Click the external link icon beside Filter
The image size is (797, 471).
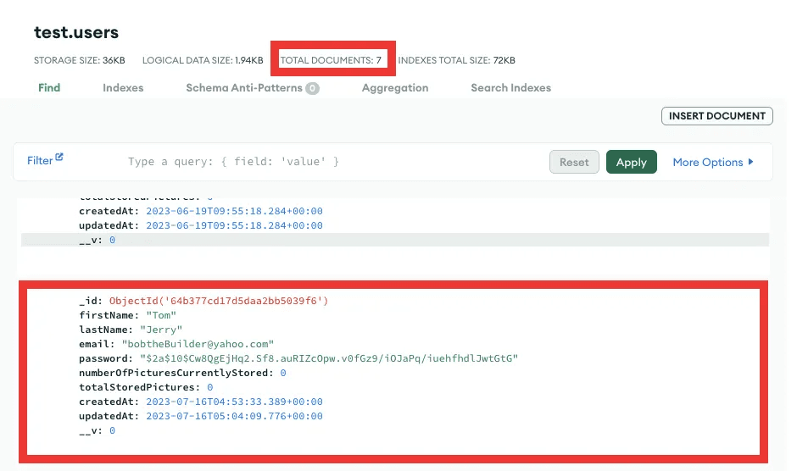(59, 158)
